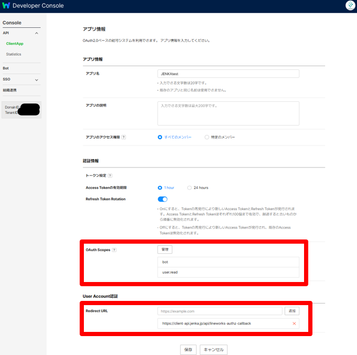Open the OAuth Scopes help icon
Viewport: 357px width, 355px height.
tap(114, 250)
